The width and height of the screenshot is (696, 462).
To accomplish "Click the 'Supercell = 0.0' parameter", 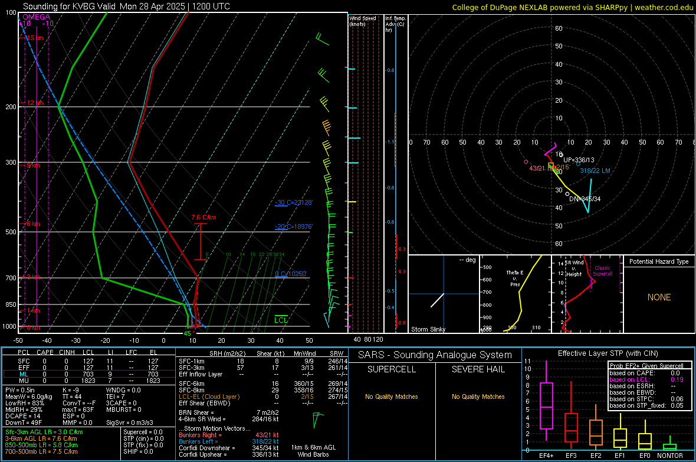I will 143,432.
